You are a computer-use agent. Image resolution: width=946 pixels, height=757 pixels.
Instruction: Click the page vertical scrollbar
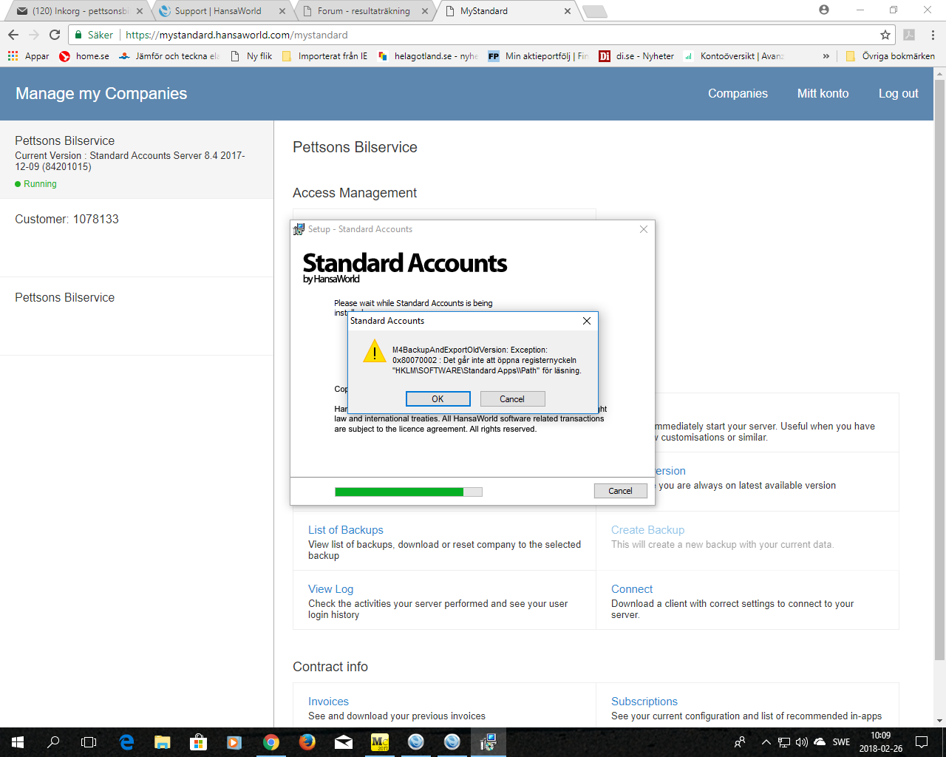939,370
